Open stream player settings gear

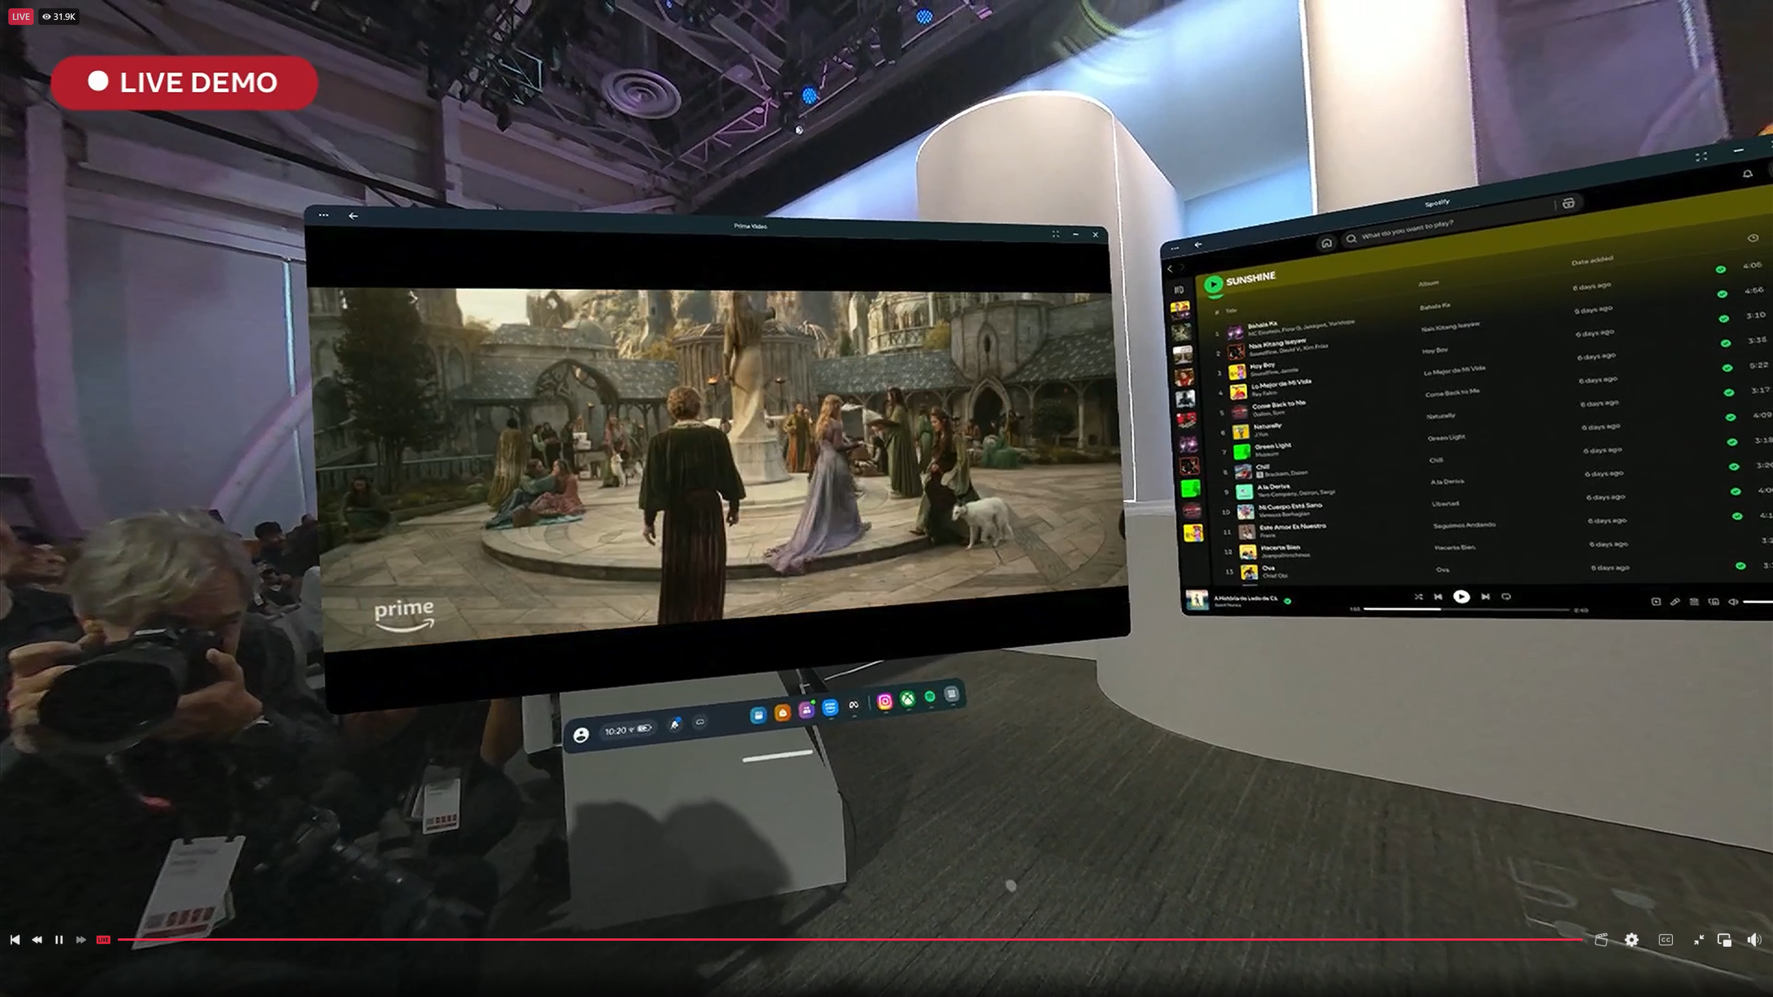click(1631, 940)
